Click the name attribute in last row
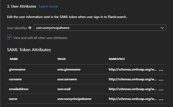Screen dimensions: 173x107 coord(13,99)
